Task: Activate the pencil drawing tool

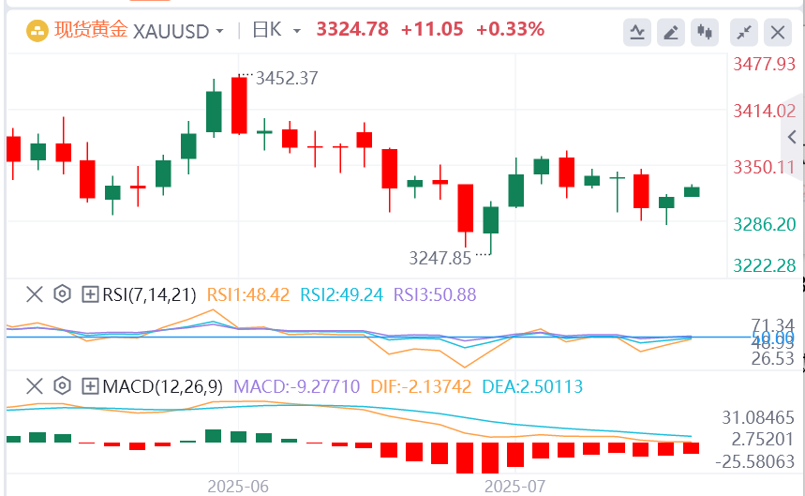Action: [x=671, y=33]
